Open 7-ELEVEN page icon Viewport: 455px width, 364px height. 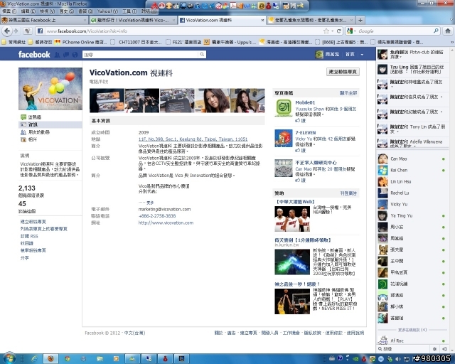coord(284,138)
